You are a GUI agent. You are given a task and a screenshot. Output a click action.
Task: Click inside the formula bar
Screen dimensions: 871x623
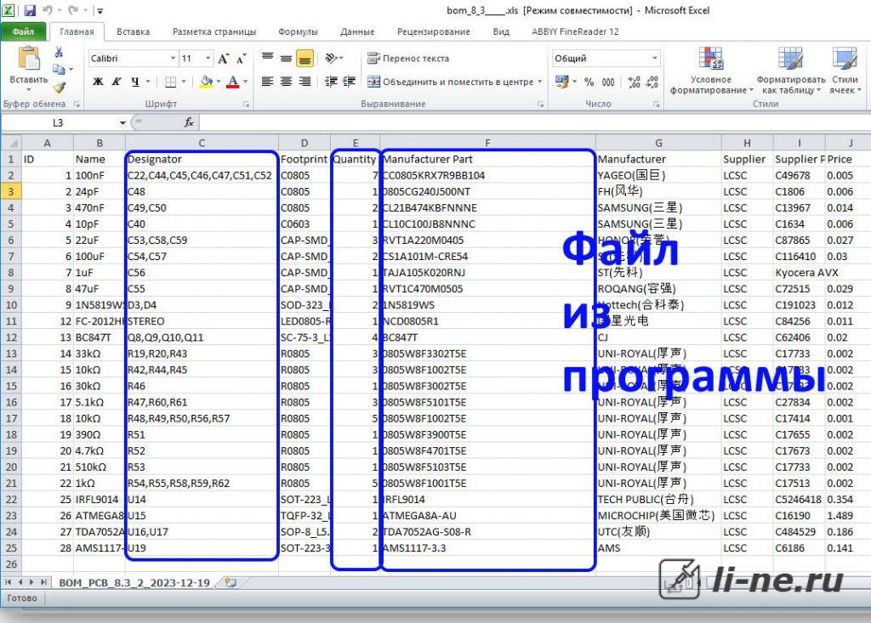coord(533,122)
